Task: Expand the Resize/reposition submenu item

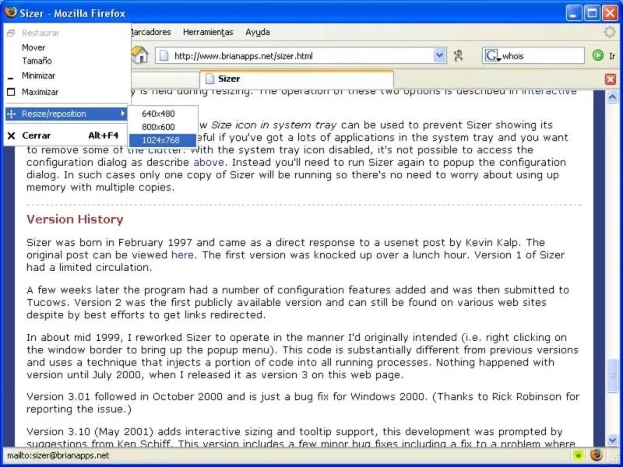Action: (65, 114)
